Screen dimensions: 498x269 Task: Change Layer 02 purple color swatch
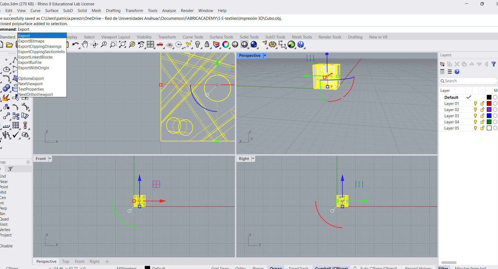[489, 110]
